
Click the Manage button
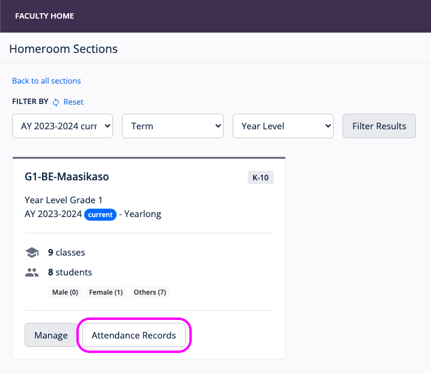[51, 336]
